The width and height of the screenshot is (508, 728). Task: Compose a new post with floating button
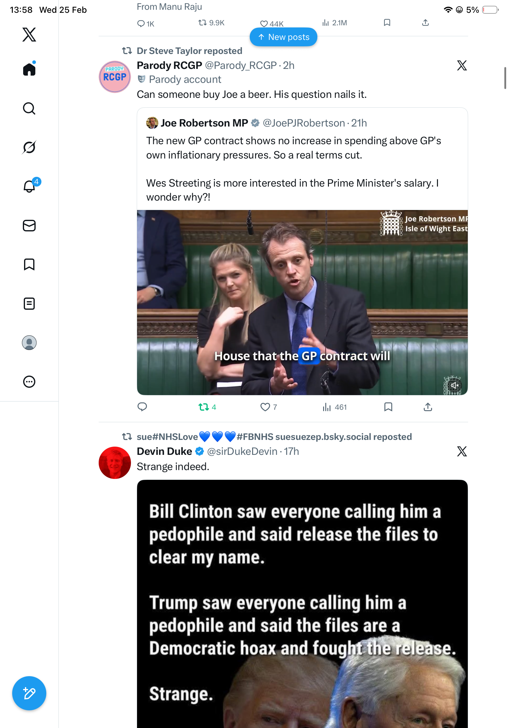[29, 694]
